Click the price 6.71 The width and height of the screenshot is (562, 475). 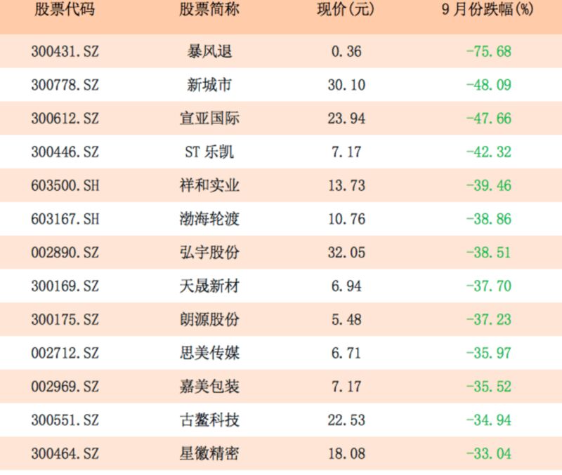point(346,354)
